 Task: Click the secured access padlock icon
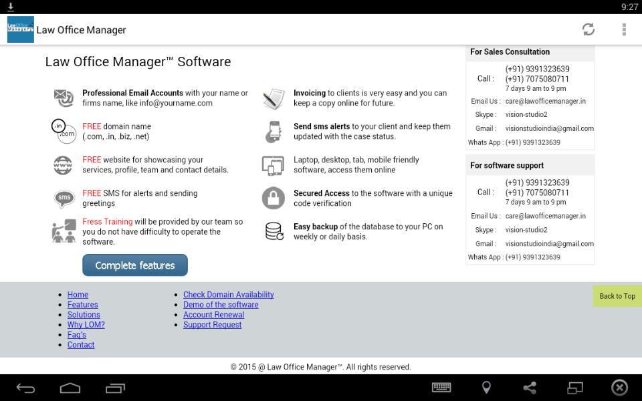[274, 198]
